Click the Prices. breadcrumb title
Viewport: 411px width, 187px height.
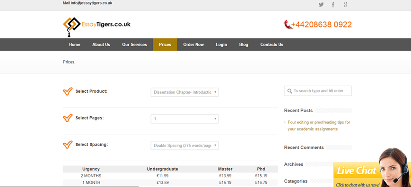(69, 62)
